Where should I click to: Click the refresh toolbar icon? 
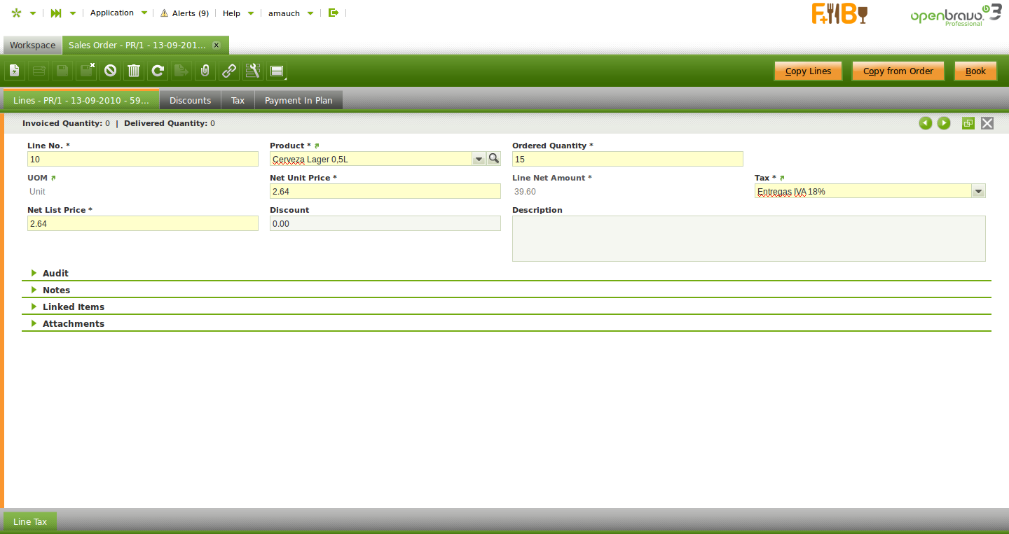(x=158, y=71)
